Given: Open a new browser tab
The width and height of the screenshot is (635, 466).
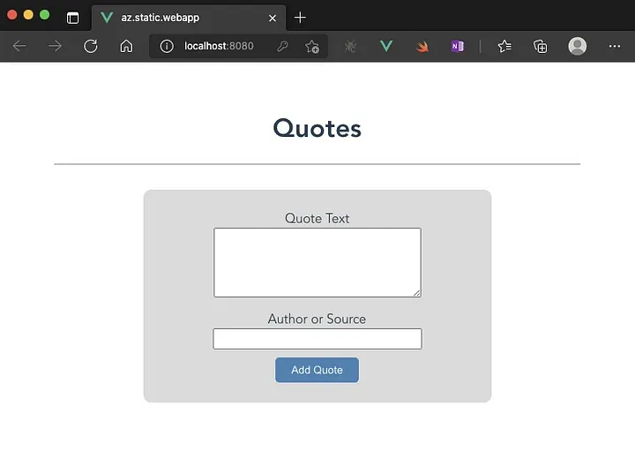Looking at the screenshot, I should [x=300, y=18].
